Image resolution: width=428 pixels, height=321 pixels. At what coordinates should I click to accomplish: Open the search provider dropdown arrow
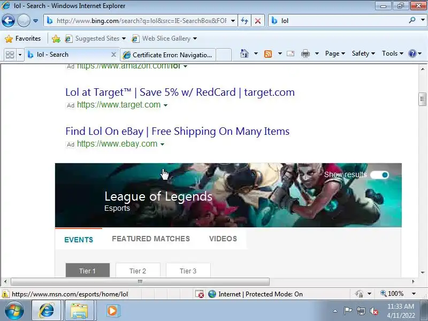(x=423, y=20)
